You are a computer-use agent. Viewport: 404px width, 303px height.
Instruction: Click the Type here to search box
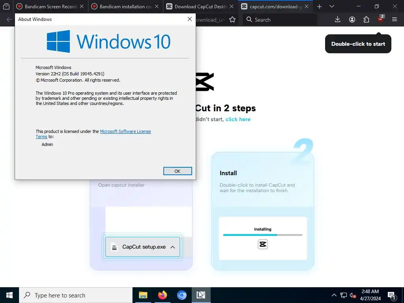click(x=75, y=295)
